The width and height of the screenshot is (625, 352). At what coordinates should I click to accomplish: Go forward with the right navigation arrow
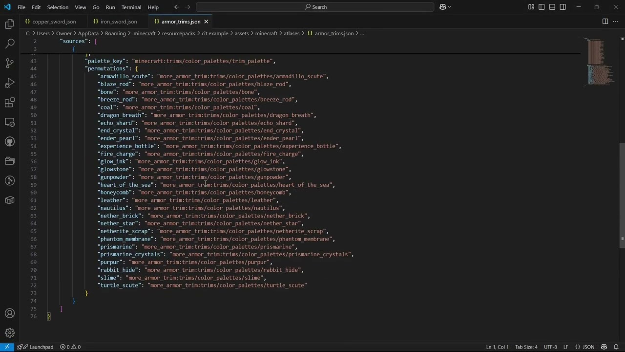[x=187, y=7]
